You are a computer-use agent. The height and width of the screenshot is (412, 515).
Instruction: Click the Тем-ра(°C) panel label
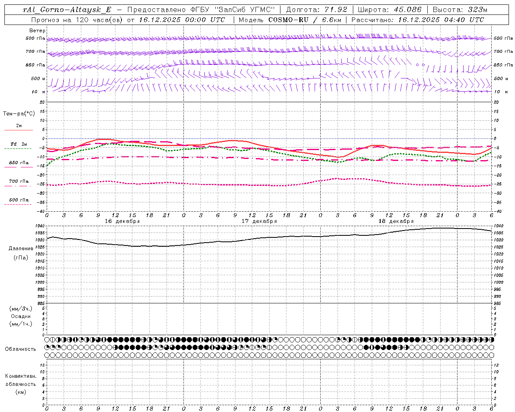(x=19, y=114)
